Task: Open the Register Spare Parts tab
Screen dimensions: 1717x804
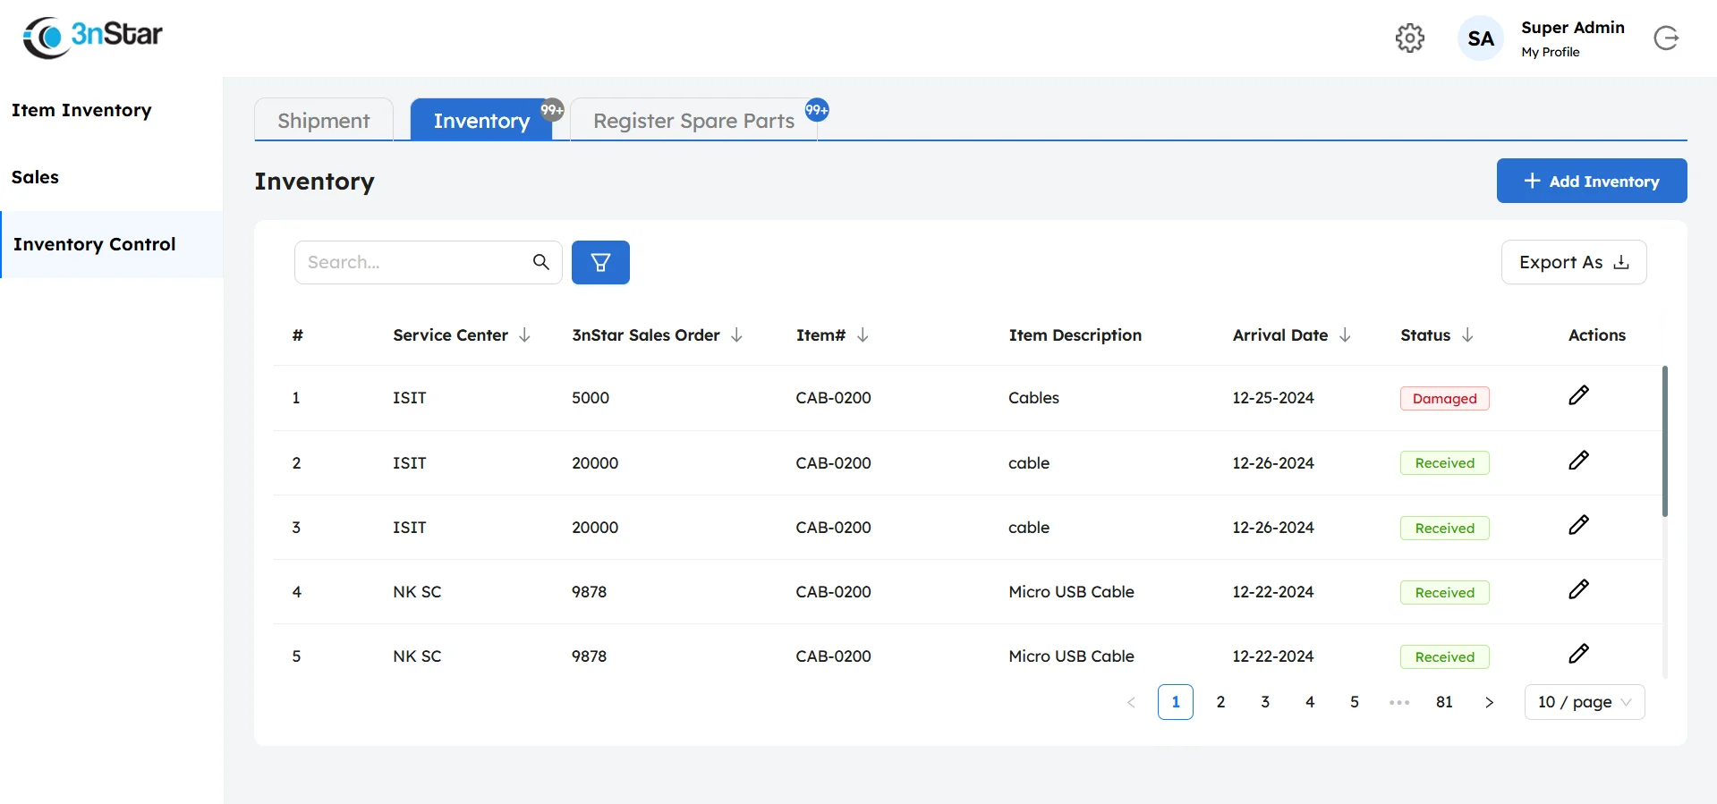Action: 693,121
